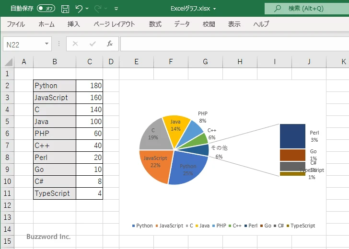This screenshot has height=249, width=349.
Task: Switch to the 表示 tab
Action: point(234,24)
